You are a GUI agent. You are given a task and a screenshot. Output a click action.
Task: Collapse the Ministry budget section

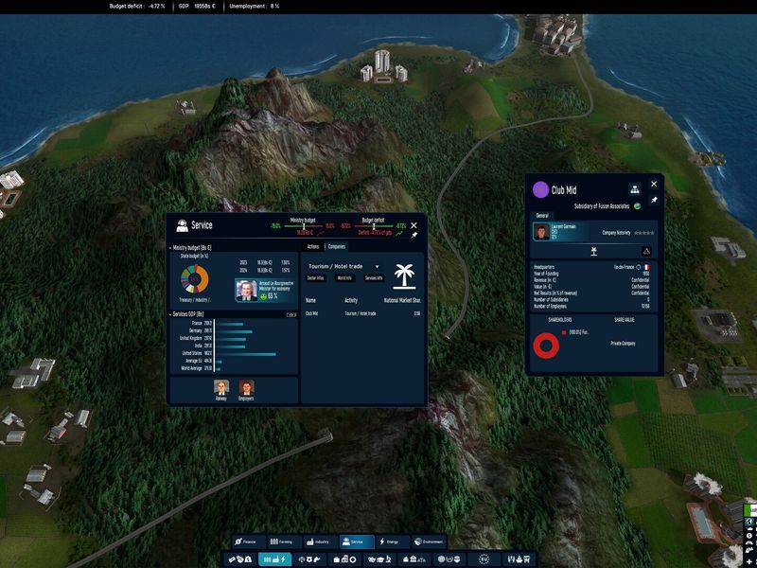170,247
